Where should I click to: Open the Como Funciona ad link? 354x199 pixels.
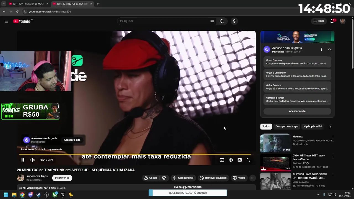tap(297, 62)
